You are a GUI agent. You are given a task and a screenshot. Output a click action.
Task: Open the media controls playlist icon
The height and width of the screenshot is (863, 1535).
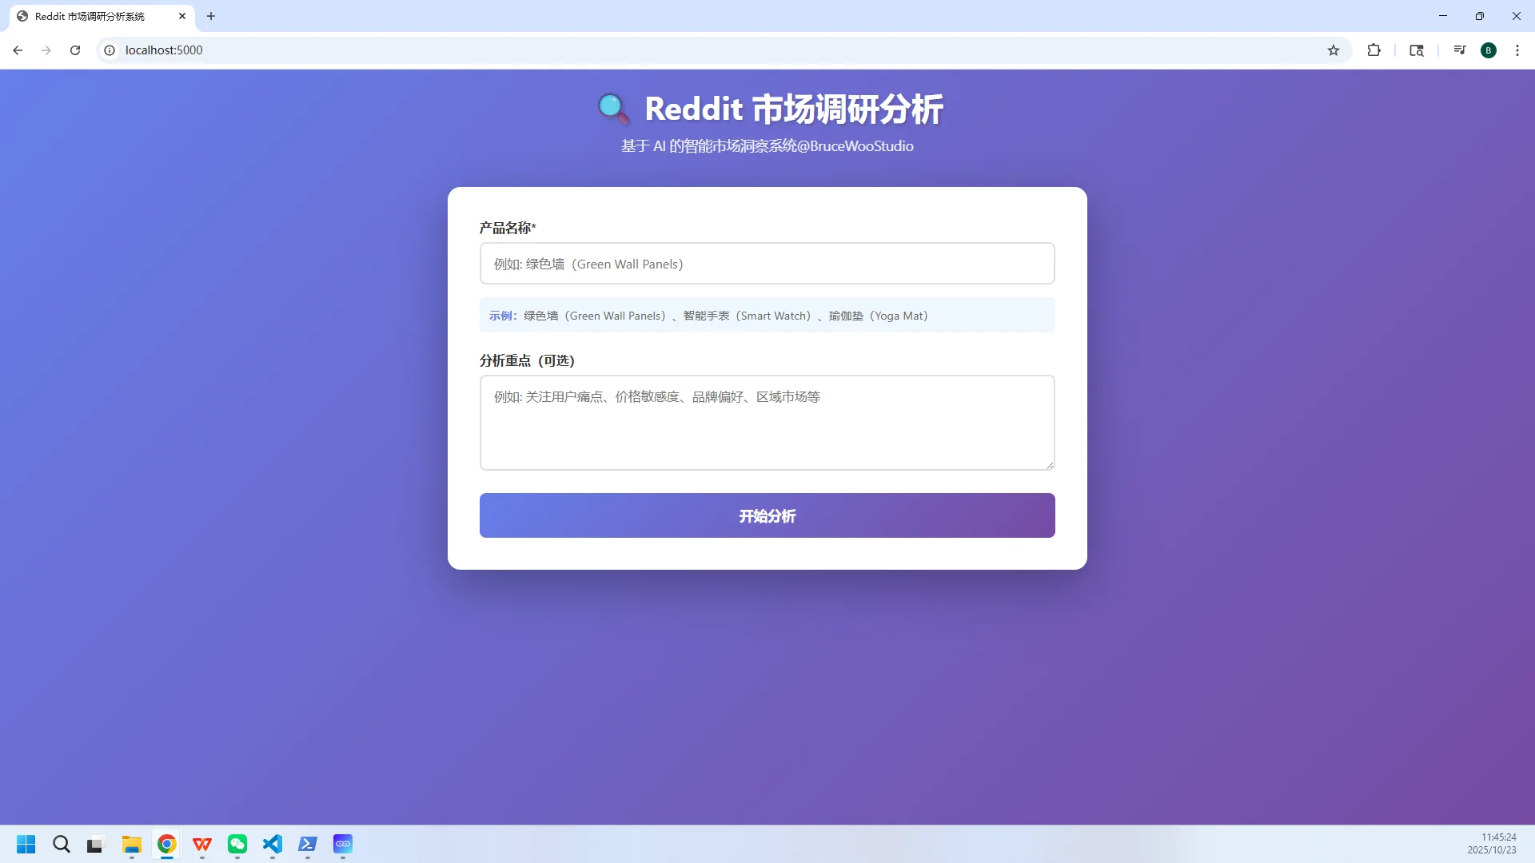point(1459,50)
